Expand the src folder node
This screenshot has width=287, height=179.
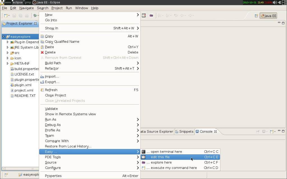pos(8,53)
